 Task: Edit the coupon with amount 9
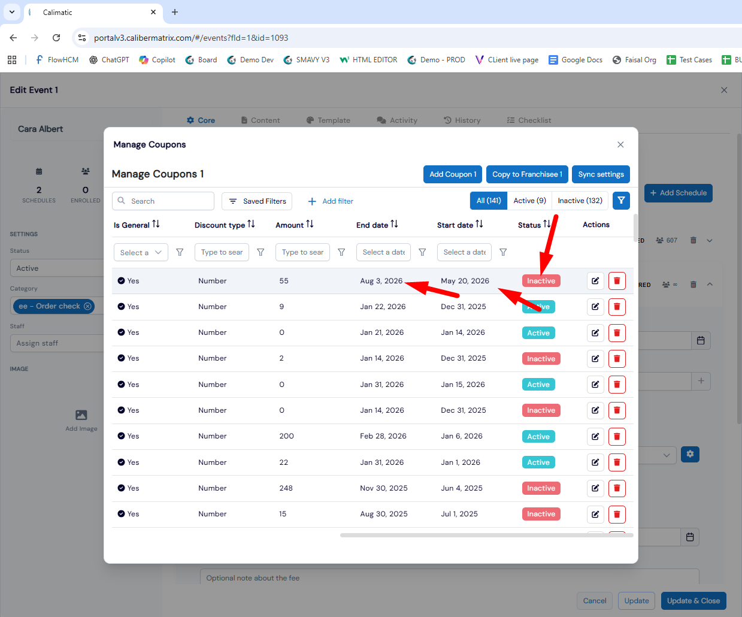tap(595, 307)
